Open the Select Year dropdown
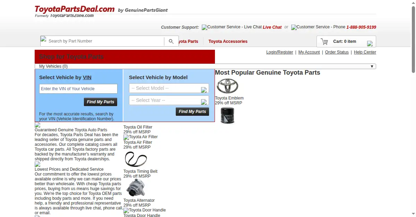The width and height of the screenshot is (416, 217). [x=169, y=100]
